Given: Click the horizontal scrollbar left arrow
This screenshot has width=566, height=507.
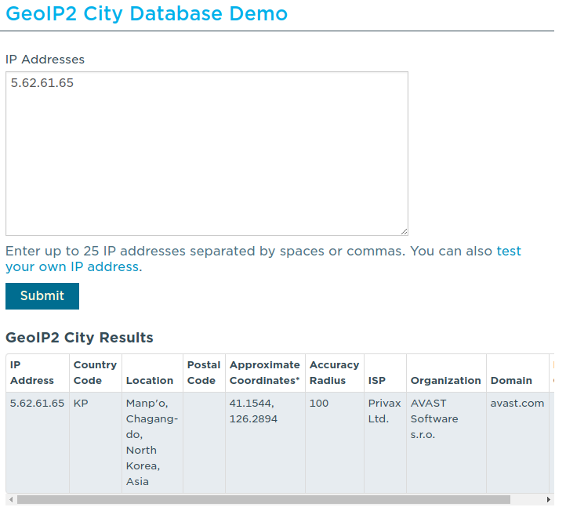Looking at the screenshot, I should coord(11,499).
